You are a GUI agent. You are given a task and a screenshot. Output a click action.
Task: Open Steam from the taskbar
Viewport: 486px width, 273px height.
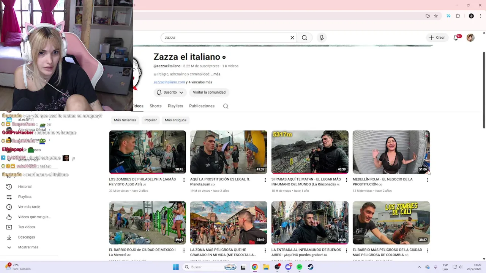click(311, 267)
